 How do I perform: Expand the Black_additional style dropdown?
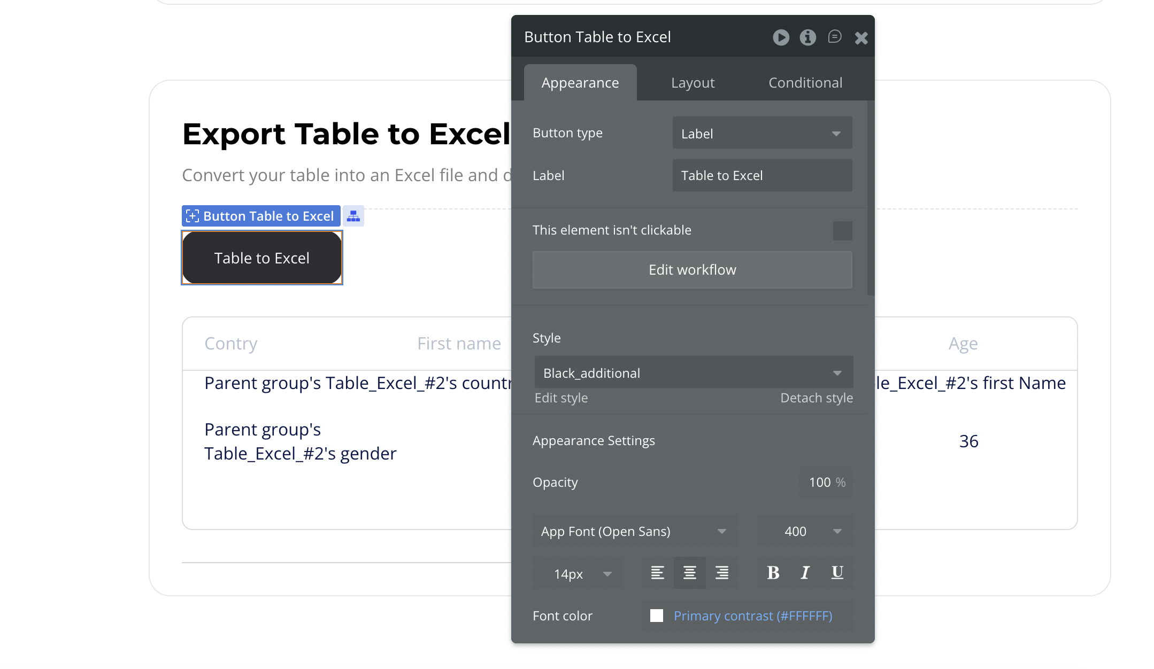click(x=693, y=372)
